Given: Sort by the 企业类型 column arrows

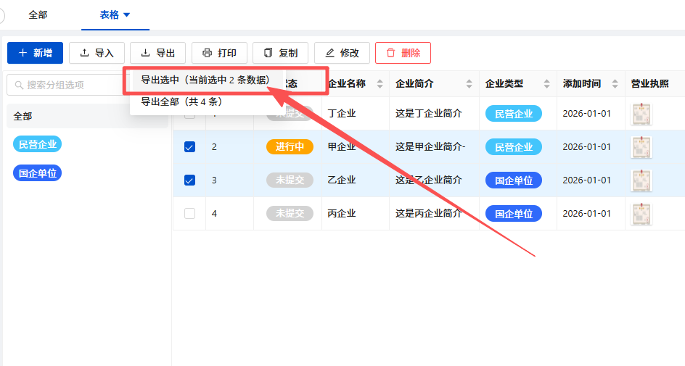Looking at the screenshot, I should pyautogui.click(x=546, y=84).
